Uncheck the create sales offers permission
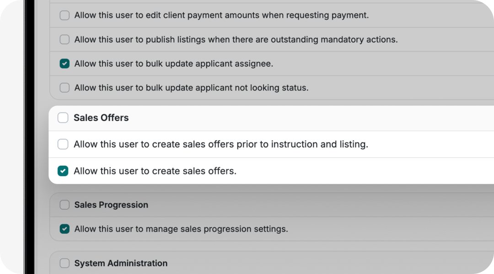This screenshot has width=494, height=274. (63, 170)
